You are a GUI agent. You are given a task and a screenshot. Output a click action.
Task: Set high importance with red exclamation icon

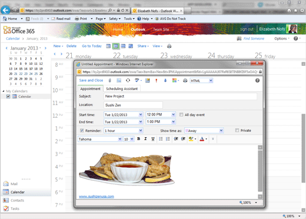tap(157, 81)
